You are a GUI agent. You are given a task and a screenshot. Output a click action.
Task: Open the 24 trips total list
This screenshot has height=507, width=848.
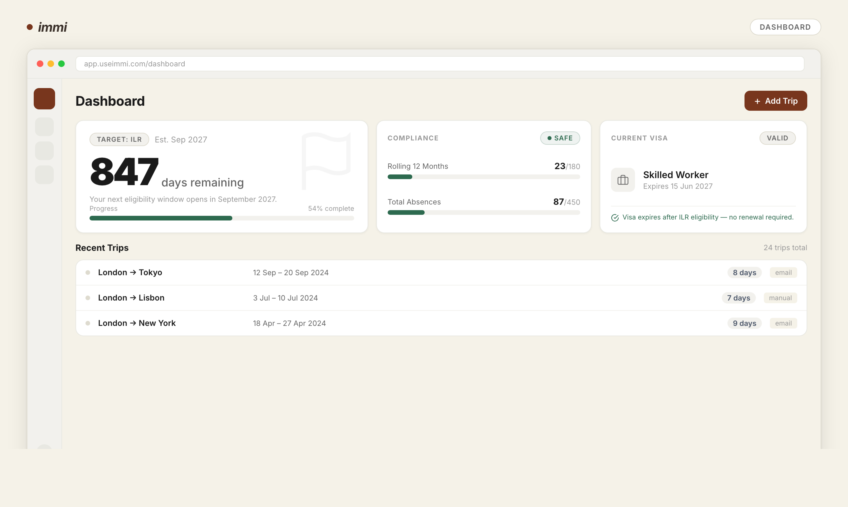click(x=785, y=247)
